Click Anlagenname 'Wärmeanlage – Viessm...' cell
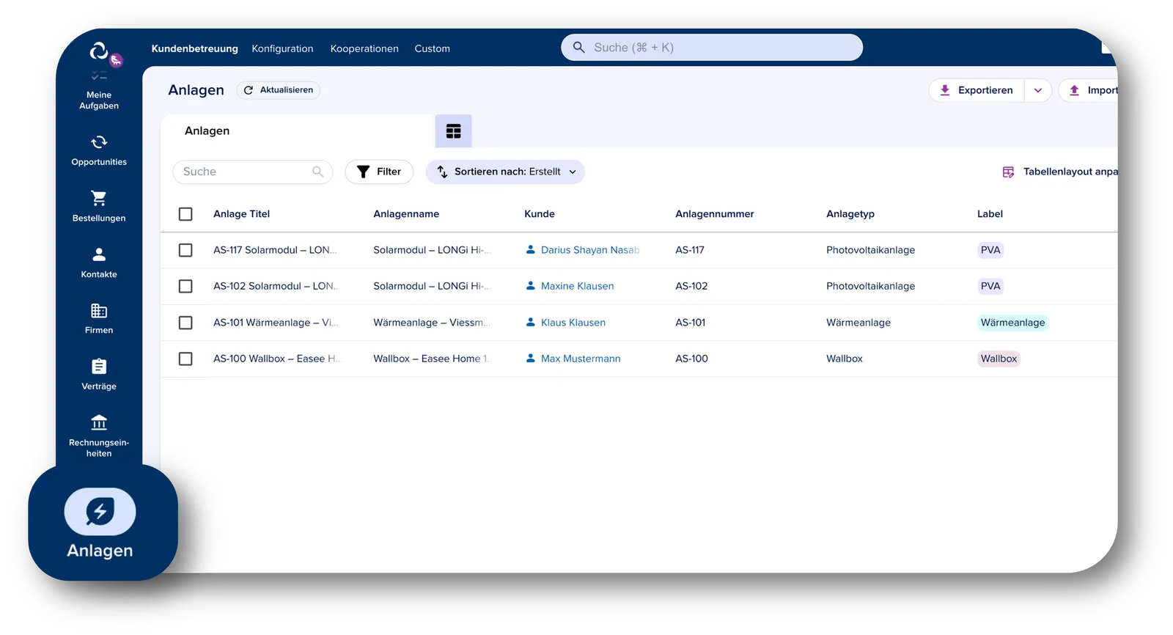The height and width of the screenshot is (635, 1173). (432, 323)
